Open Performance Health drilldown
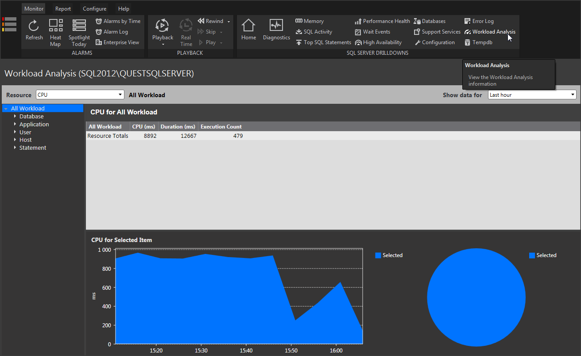Screen dimensions: 581x356 383,21
